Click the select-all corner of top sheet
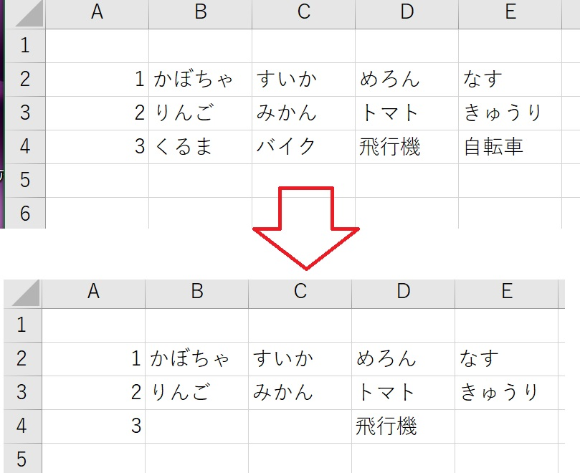This screenshot has width=580, height=473. [26, 14]
